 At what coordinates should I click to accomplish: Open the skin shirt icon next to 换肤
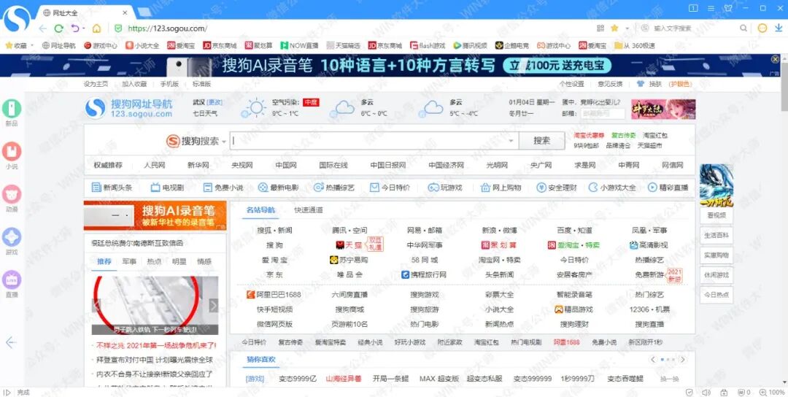[641, 84]
